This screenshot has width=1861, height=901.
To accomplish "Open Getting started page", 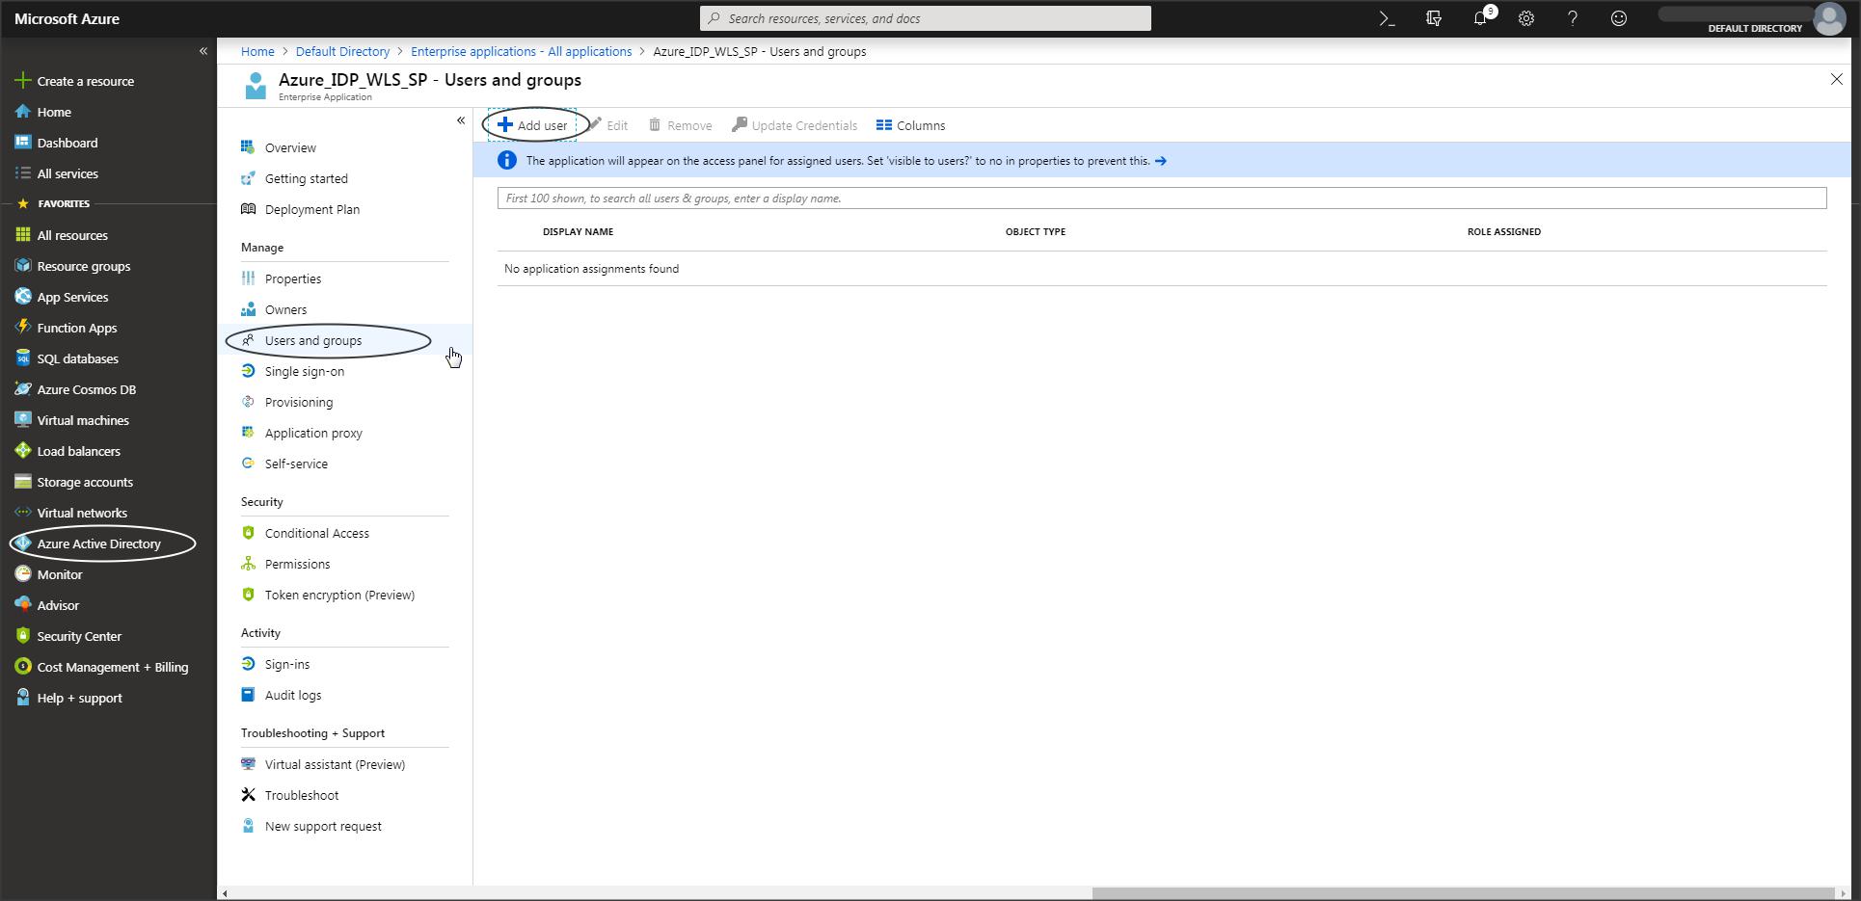I will (307, 178).
